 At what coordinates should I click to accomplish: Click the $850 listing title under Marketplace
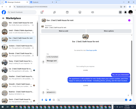click(x=55, y=28)
